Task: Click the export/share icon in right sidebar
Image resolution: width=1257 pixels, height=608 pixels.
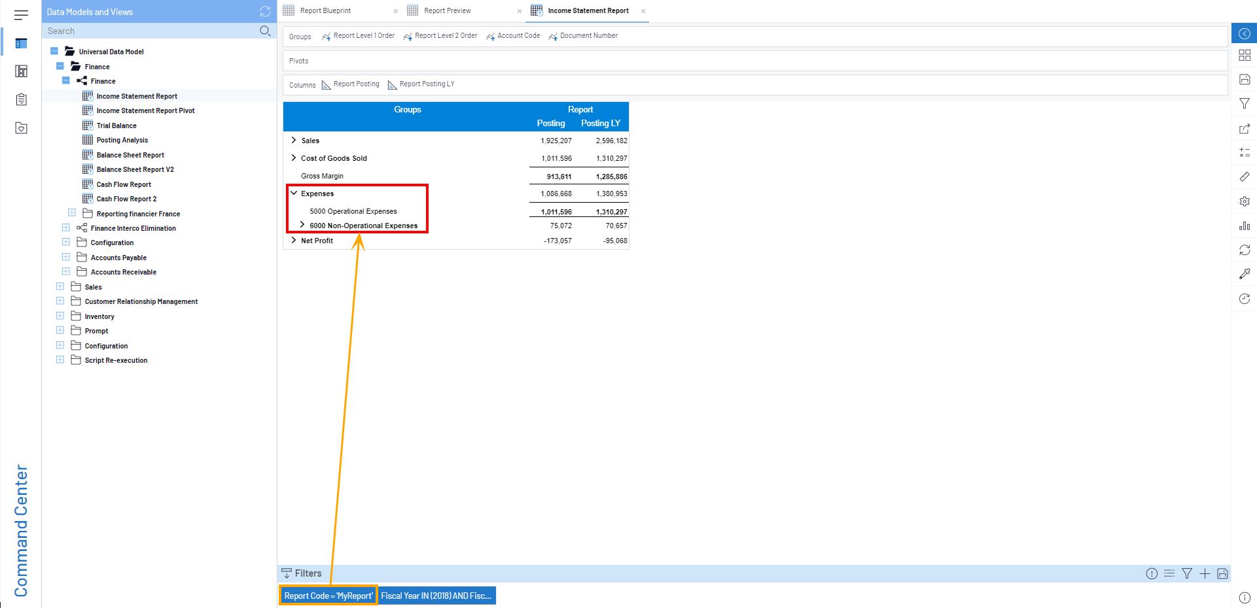Action: point(1244,129)
